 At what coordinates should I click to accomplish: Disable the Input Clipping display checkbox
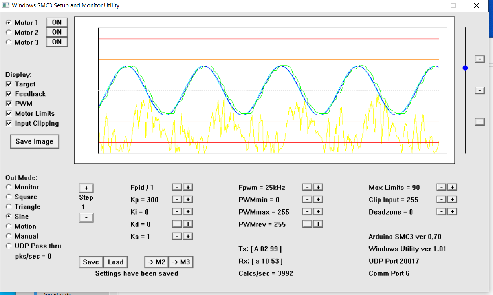click(9, 124)
